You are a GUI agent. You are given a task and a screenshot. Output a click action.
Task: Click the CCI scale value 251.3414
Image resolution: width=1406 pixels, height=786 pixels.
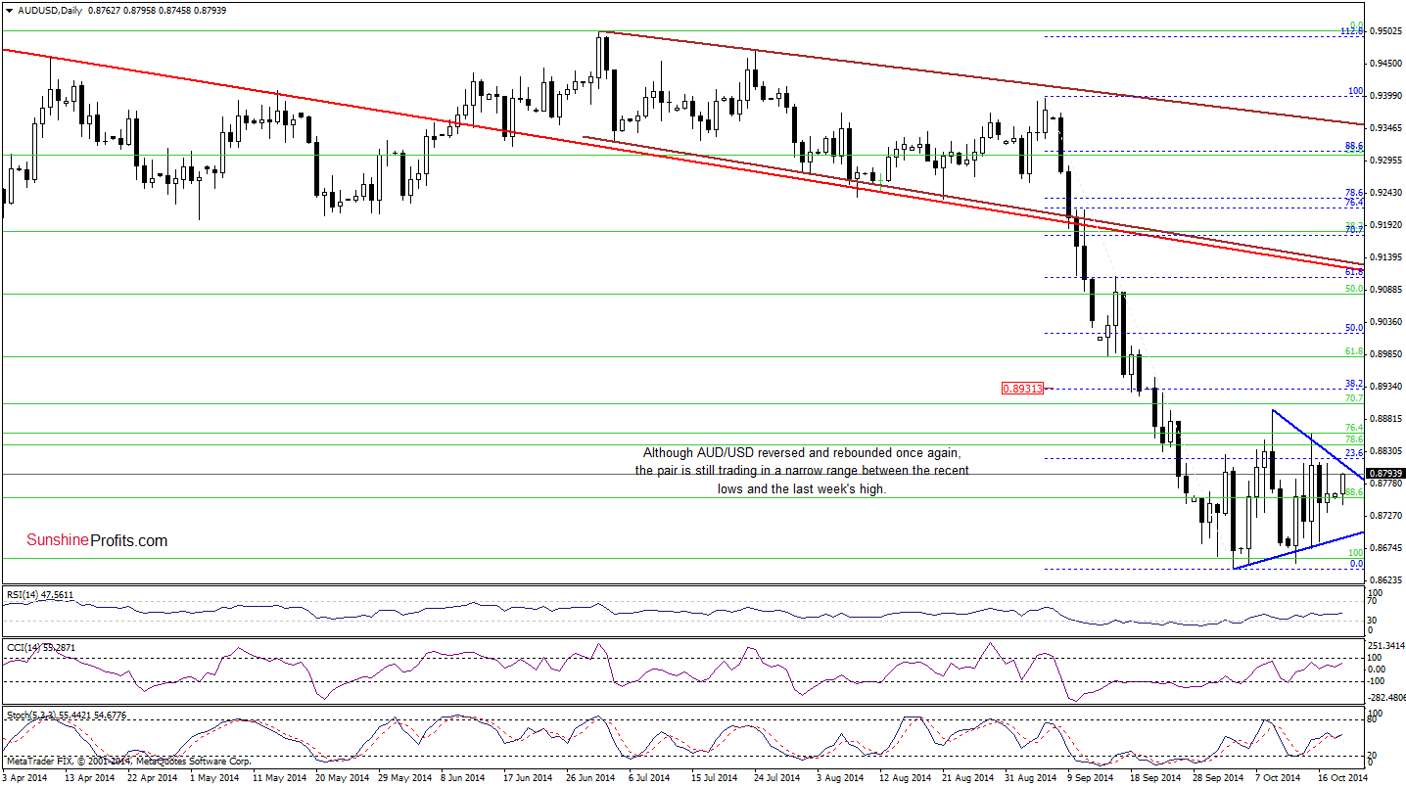click(1385, 645)
